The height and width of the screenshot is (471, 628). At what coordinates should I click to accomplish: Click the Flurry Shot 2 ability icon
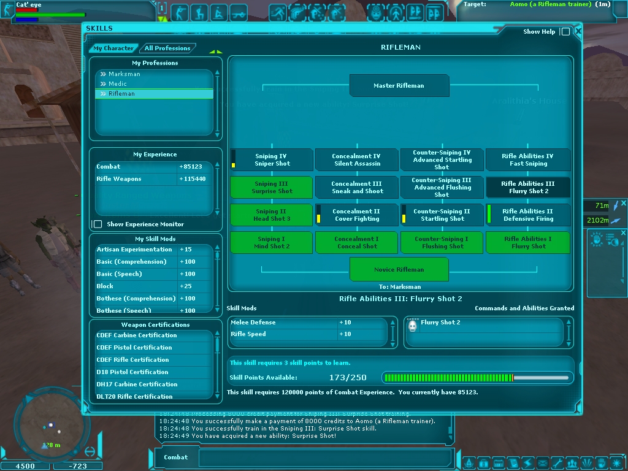coord(413,326)
